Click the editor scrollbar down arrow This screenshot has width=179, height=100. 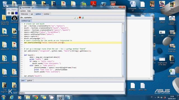pos(123,76)
